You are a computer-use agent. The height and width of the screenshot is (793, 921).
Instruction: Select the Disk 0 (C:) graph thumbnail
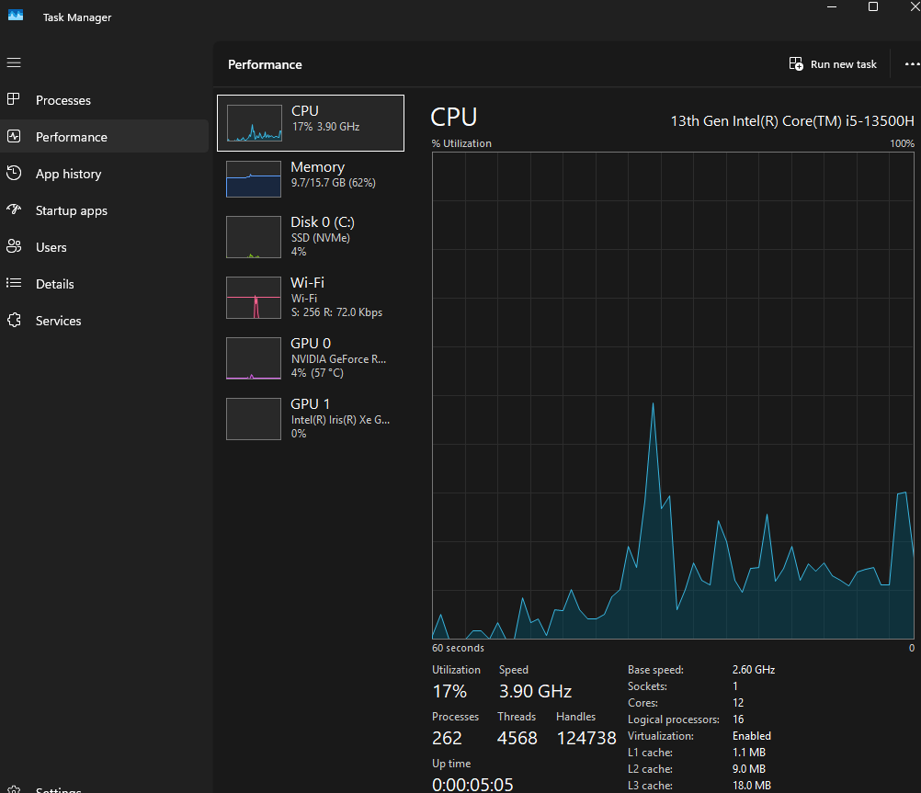pos(254,237)
